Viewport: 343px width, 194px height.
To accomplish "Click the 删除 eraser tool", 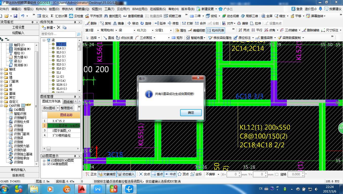I will 91,23.
